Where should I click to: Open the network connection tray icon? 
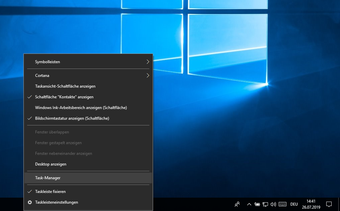click(x=265, y=204)
